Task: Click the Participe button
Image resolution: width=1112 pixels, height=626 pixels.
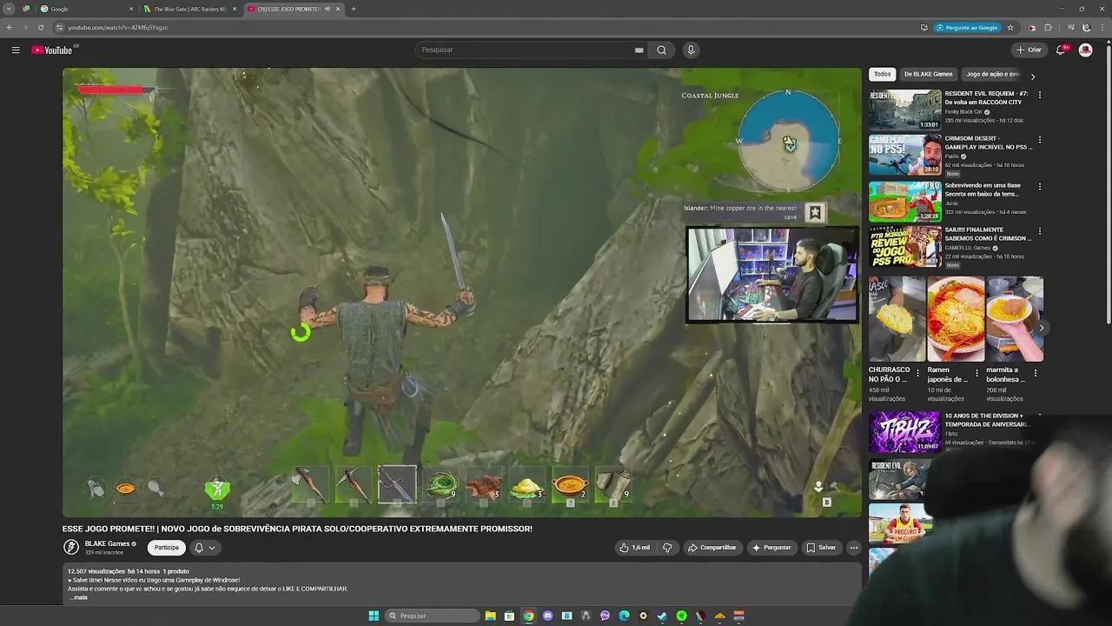Action: (x=166, y=548)
